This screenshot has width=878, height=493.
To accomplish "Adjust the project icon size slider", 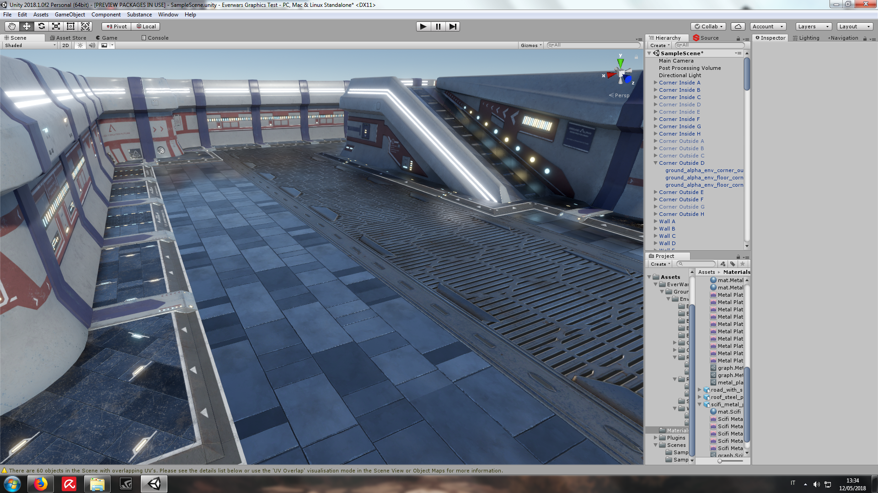I will 720,461.
